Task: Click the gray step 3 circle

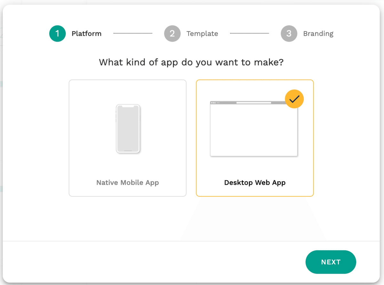Action: click(x=289, y=34)
